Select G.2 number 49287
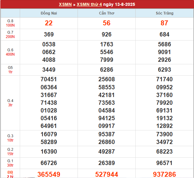Image resolution: width=194 pixels, height=178 pixels. pos(107,152)
